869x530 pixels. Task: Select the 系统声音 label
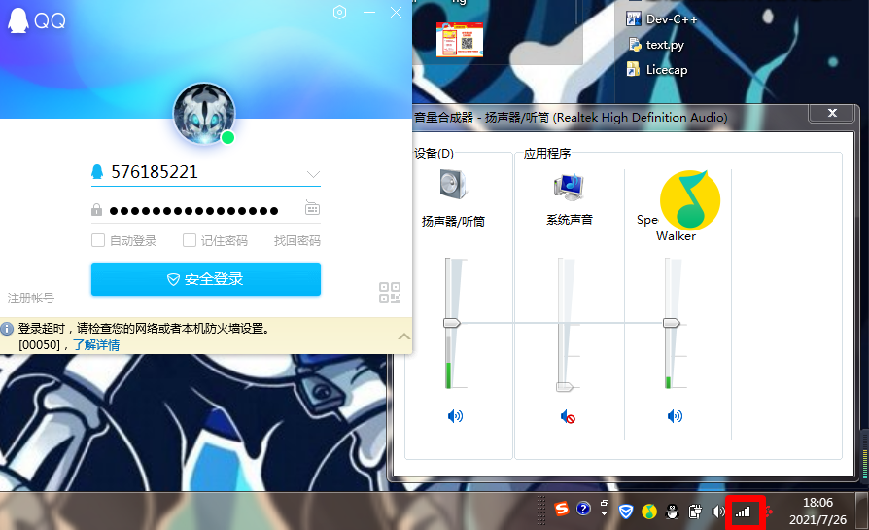(570, 220)
